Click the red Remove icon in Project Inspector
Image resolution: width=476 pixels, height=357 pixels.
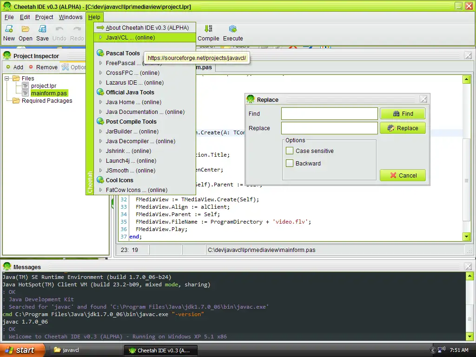[x=31, y=67]
